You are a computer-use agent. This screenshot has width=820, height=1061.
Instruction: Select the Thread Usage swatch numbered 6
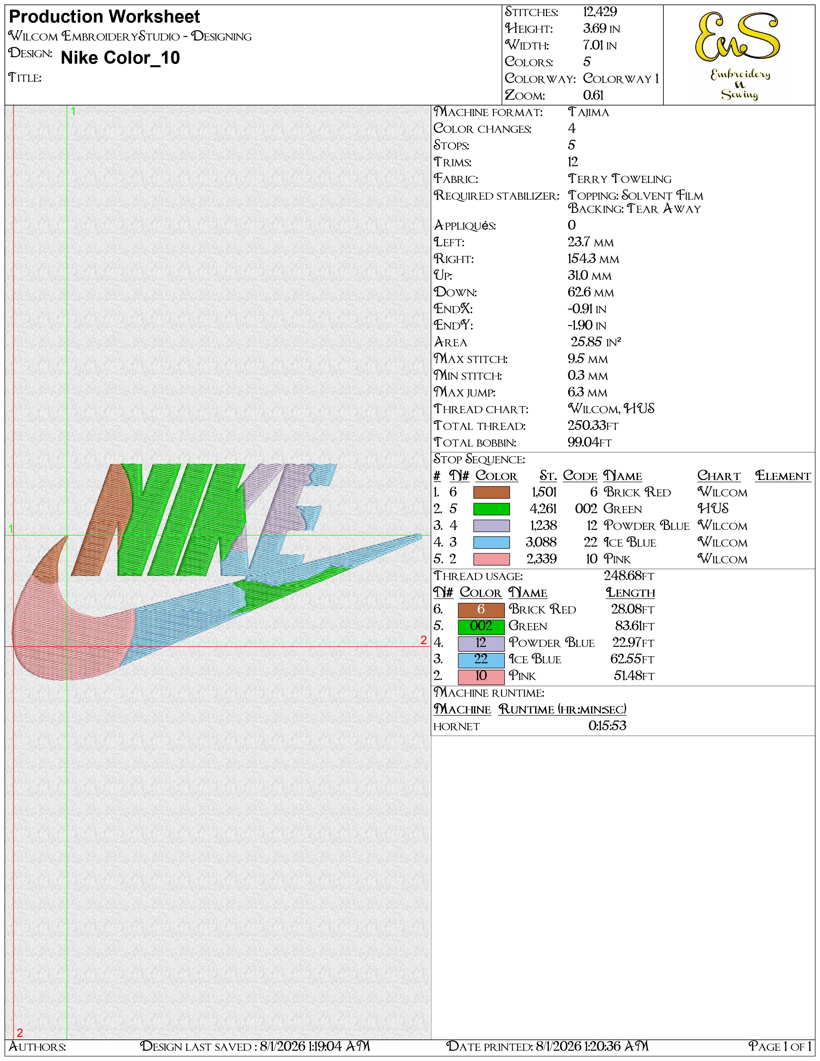481,610
